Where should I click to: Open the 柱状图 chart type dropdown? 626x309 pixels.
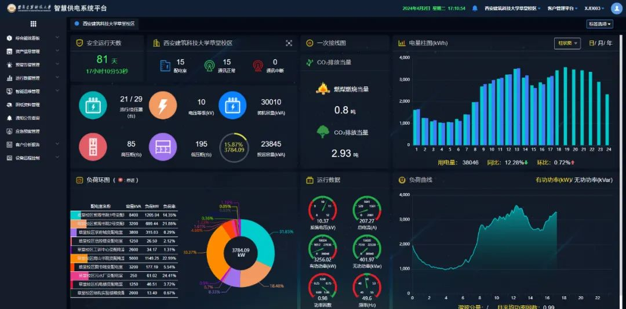tap(566, 43)
